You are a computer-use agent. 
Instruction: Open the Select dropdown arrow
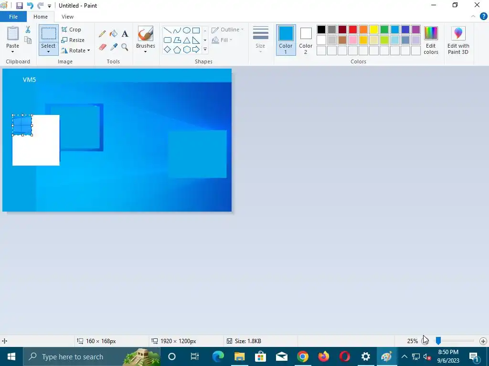point(48,51)
